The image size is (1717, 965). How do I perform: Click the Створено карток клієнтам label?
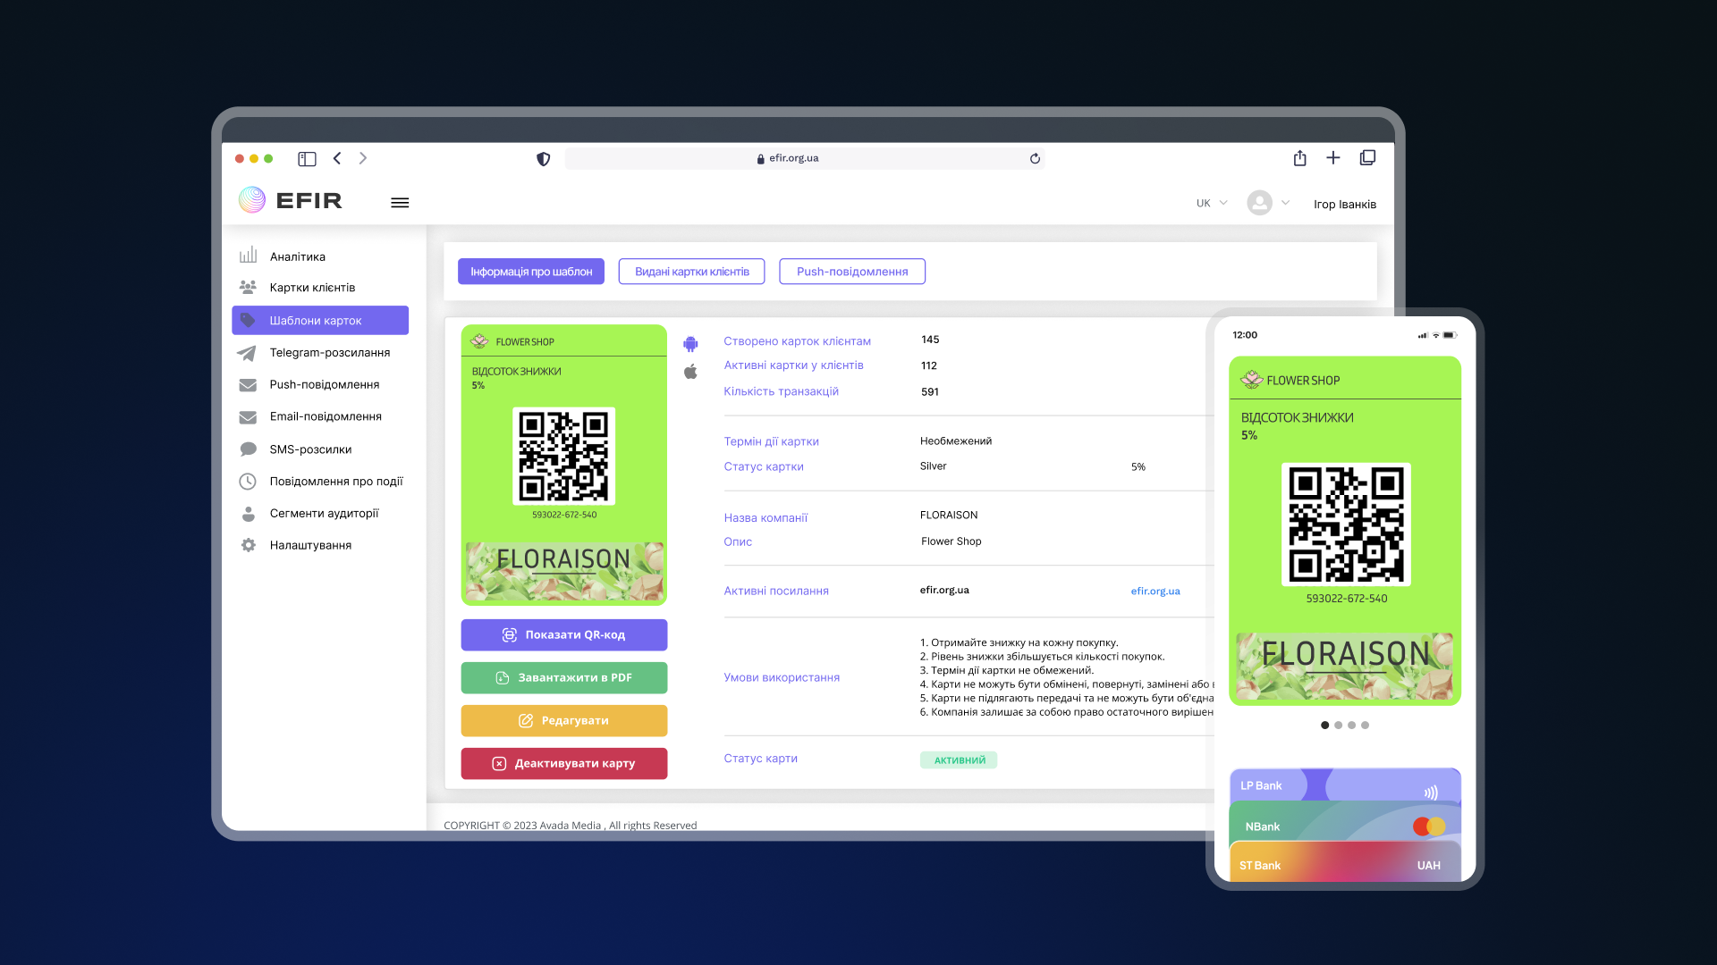pyautogui.click(x=797, y=341)
